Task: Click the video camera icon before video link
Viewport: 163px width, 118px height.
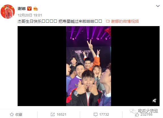Action: [108, 21]
